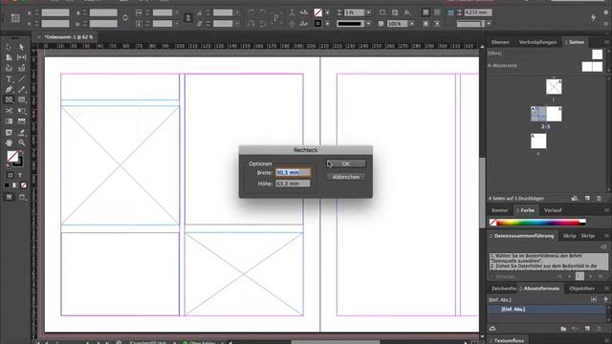
Task: Apply gradient from toolbox button
Action: coord(15,185)
